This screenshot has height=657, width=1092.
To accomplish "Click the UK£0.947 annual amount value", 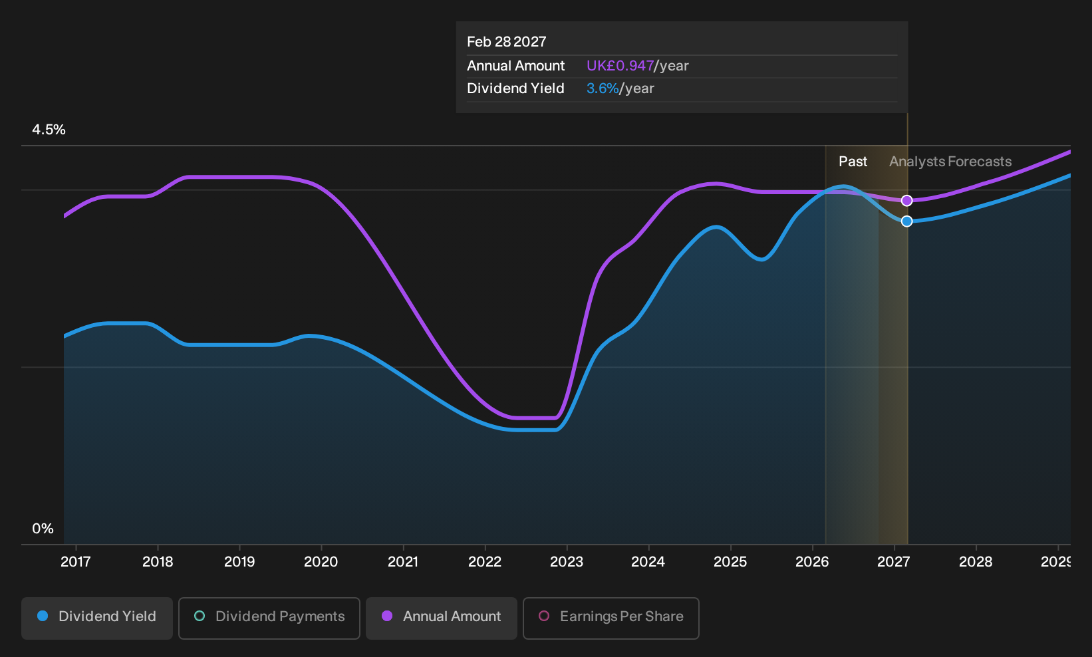I will [x=620, y=66].
